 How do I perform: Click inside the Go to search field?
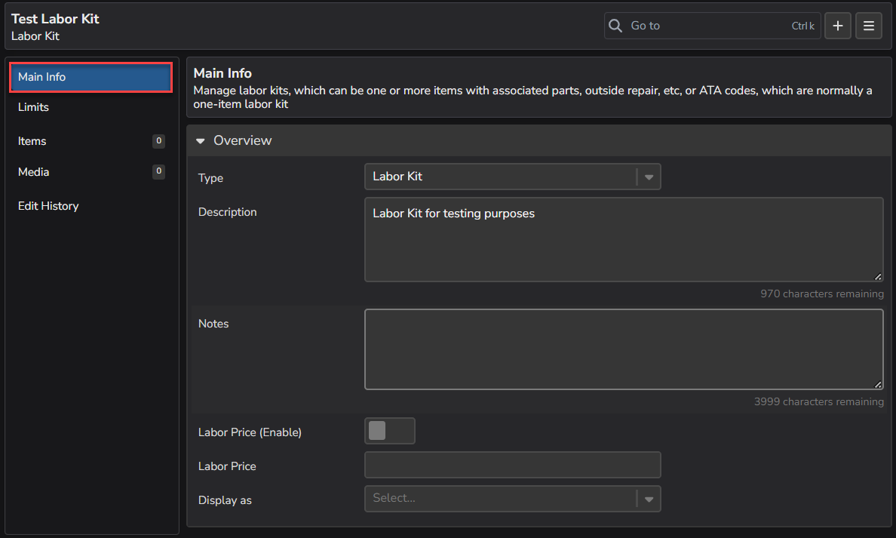(701, 25)
